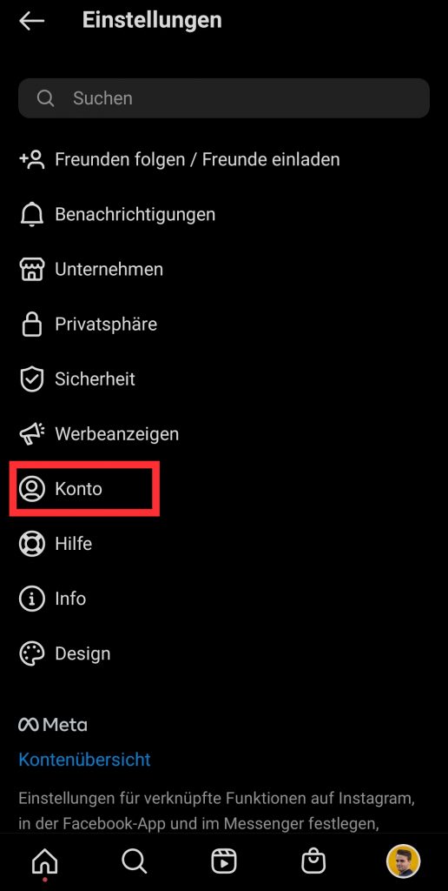
Task: Go back using the arrow icon
Action: (x=32, y=21)
